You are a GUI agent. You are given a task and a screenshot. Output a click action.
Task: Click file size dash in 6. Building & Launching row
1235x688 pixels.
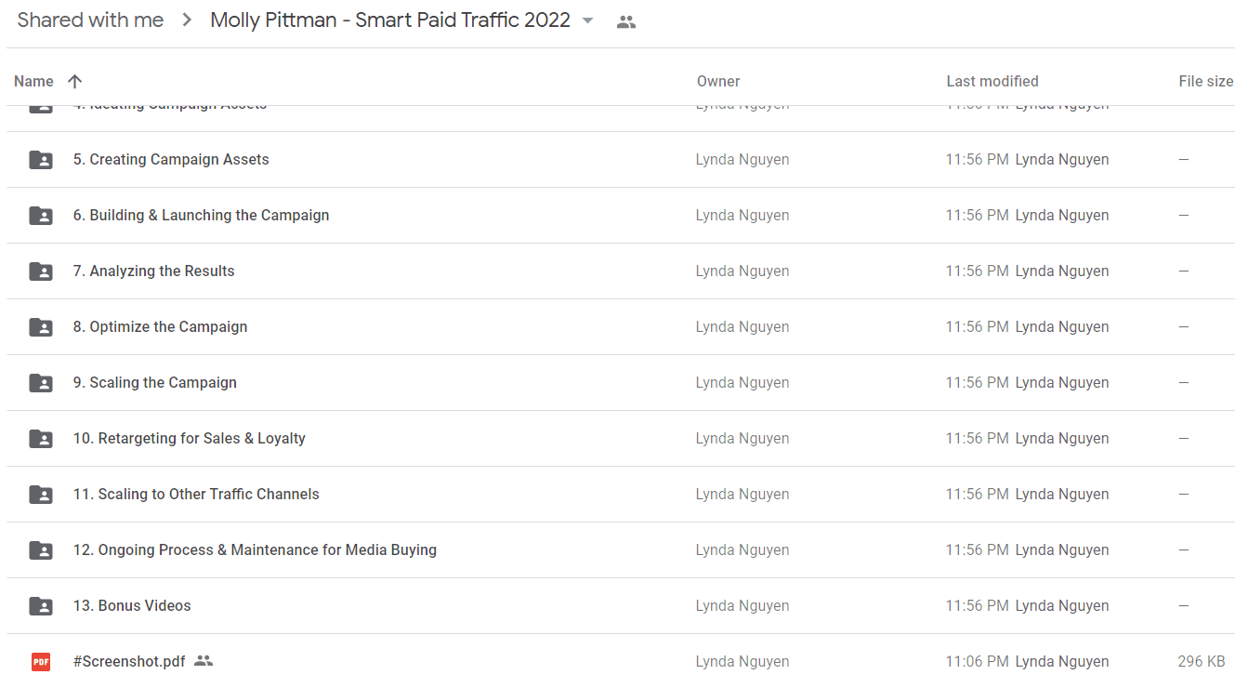coord(1183,215)
